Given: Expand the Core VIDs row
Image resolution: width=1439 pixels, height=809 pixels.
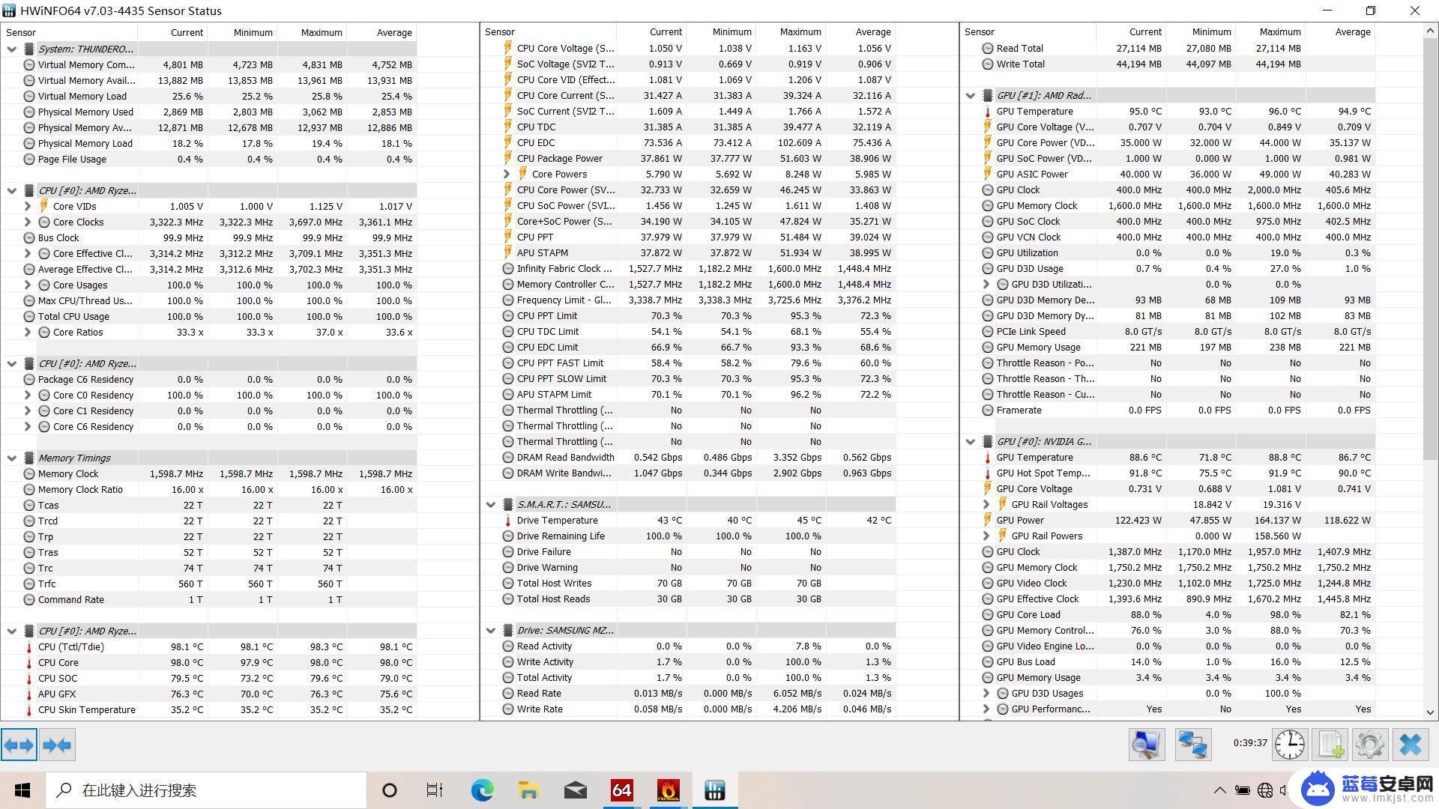Looking at the screenshot, I should tap(28, 206).
